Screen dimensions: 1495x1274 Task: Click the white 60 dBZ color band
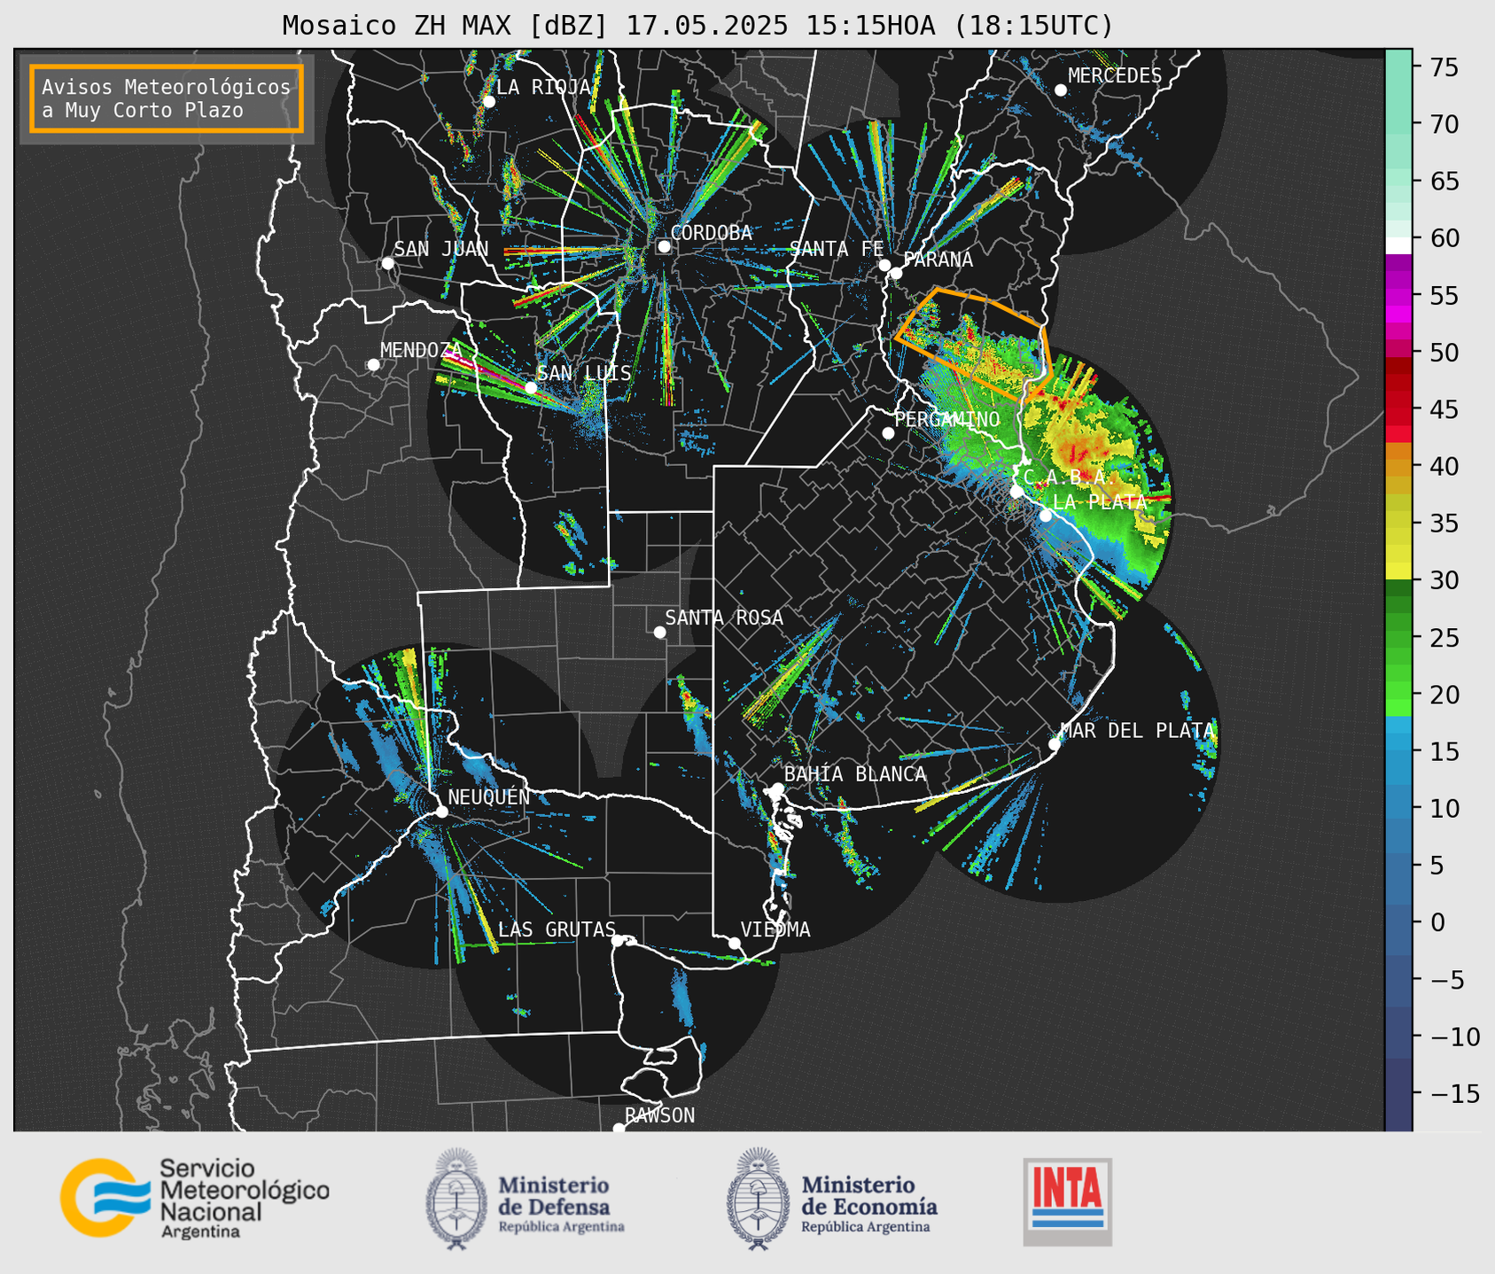pyautogui.click(x=1398, y=245)
